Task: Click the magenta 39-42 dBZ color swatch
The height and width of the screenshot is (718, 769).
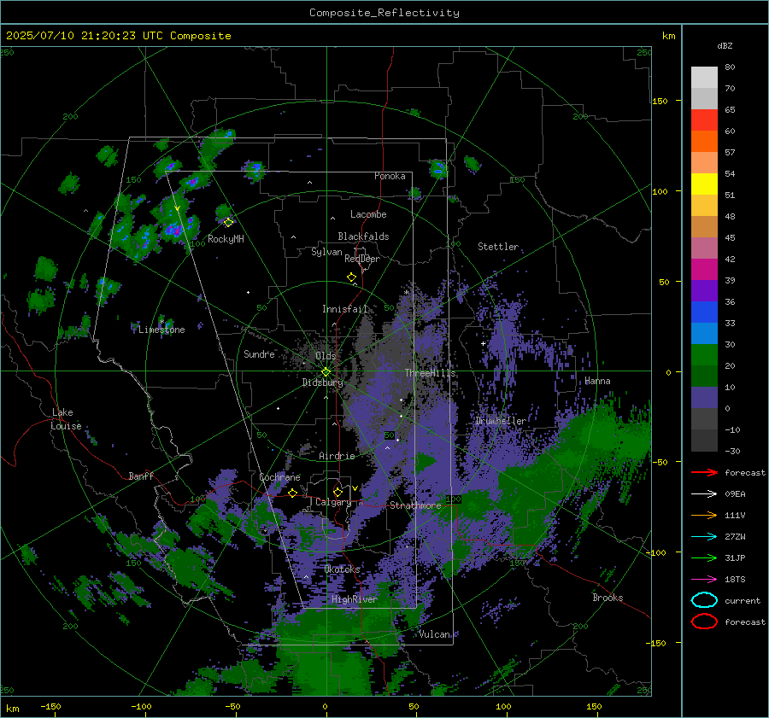Action: coord(704,270)
